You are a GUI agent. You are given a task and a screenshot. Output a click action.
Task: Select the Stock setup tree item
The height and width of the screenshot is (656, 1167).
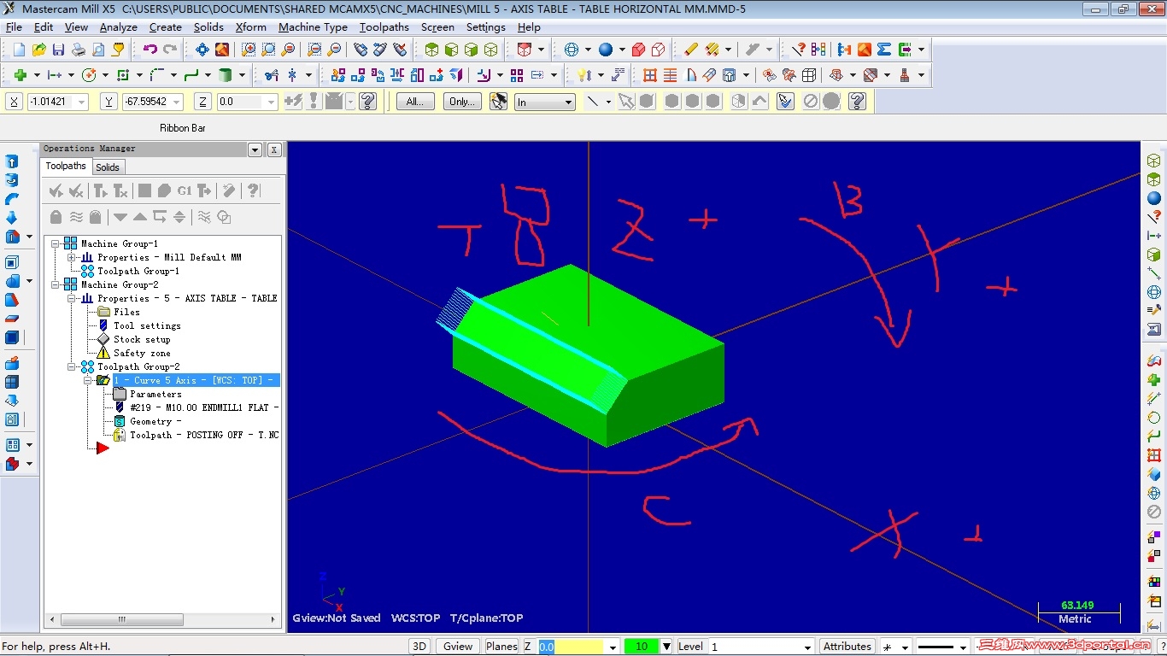(x=142, y=339)
